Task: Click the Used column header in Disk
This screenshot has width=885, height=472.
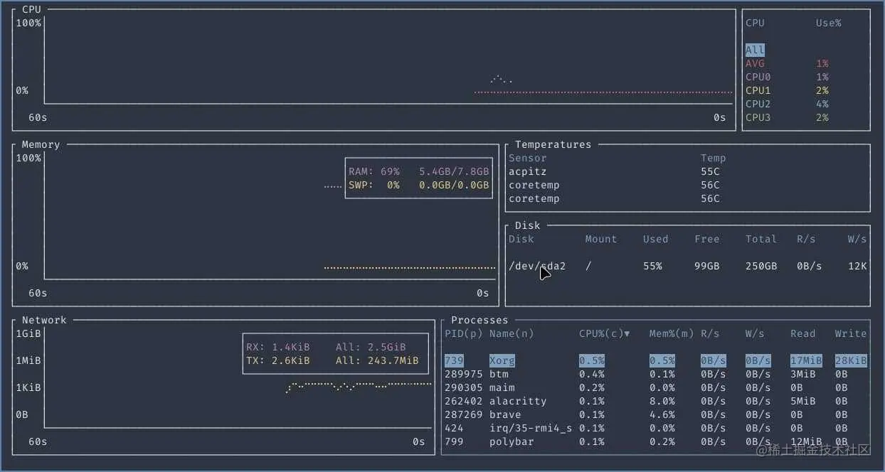Action: coord(655,239)
